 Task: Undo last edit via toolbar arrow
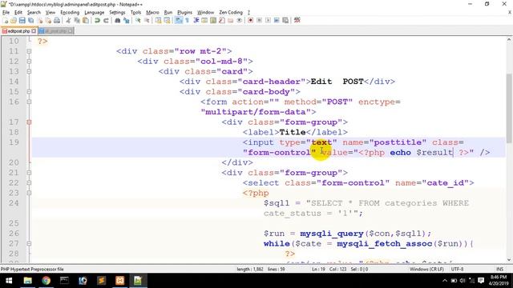point(97,20)
